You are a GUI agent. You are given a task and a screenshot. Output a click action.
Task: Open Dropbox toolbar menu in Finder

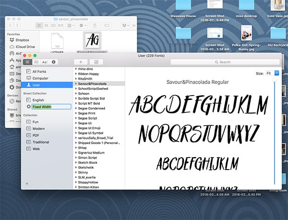pos(126,25)
